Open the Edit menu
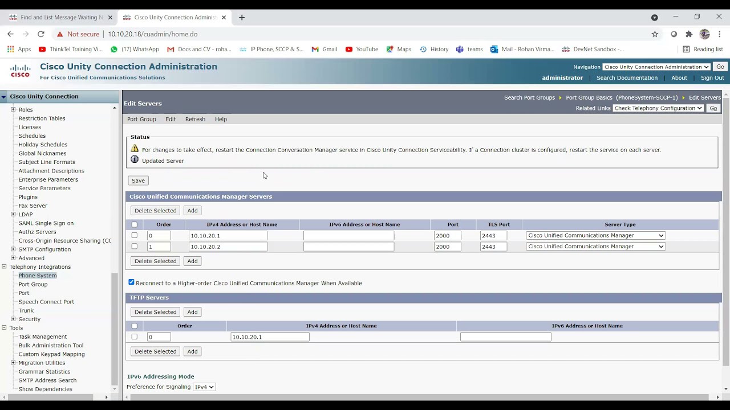This screenshot has height=410, width=730. [x=171, y=120]
